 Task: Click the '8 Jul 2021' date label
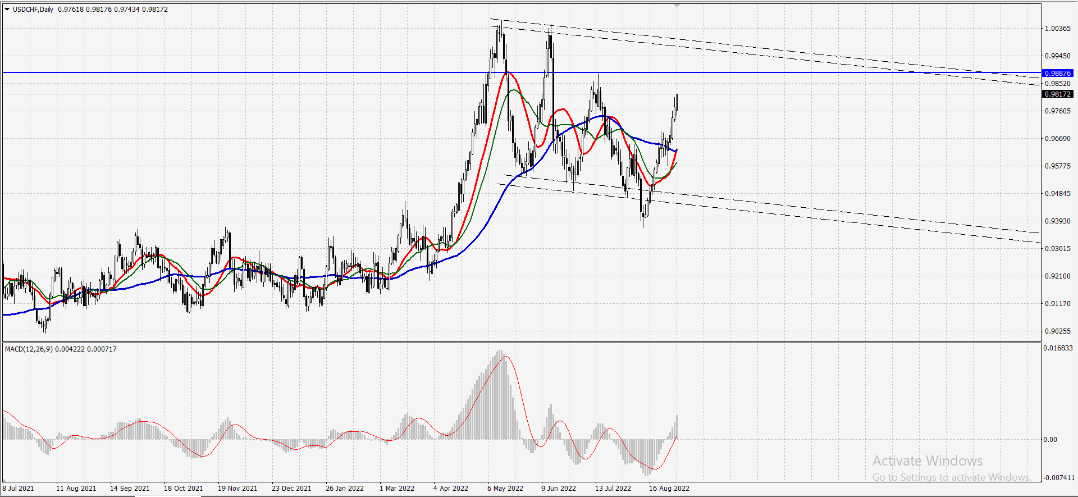point(19,488)
